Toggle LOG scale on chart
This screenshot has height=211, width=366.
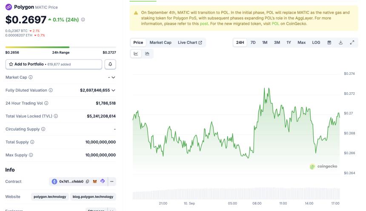(316, 43)
